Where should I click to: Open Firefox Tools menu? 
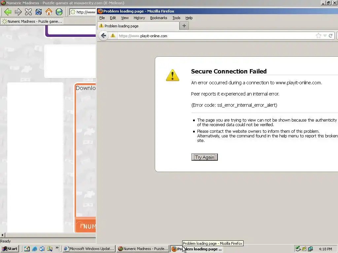[x=176, y=18]
